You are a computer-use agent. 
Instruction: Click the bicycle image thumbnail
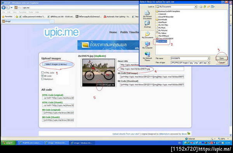[x=99, y=73]
